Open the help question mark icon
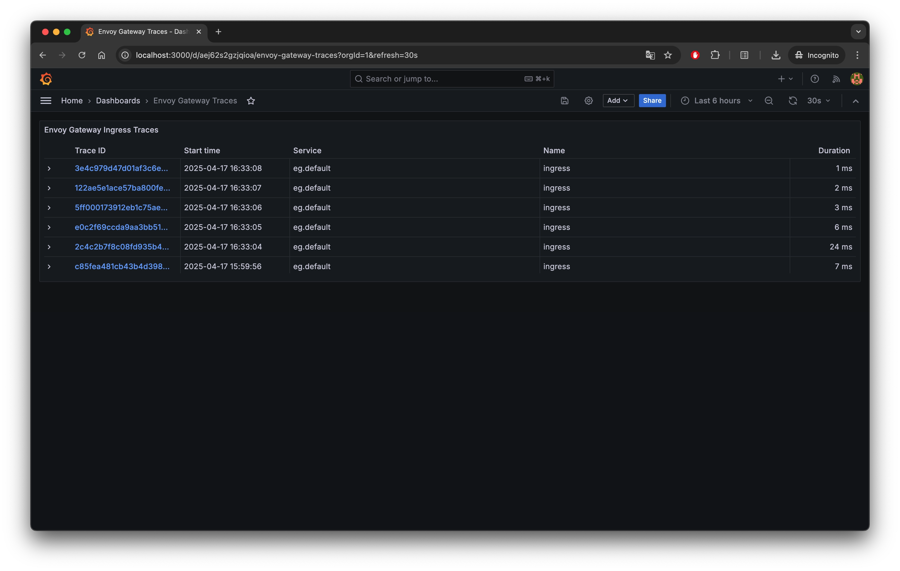Image resolution: width=900 pixels, height=571 pixels. (x=815, y=79)
